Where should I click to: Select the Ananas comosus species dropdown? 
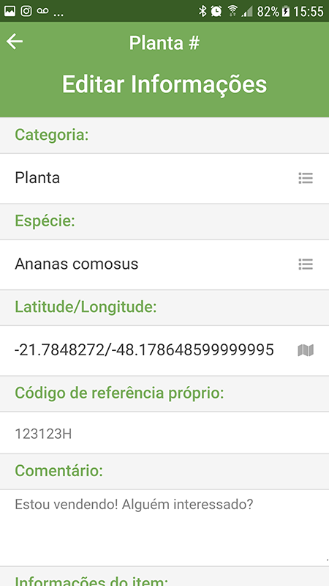(164, 264)
